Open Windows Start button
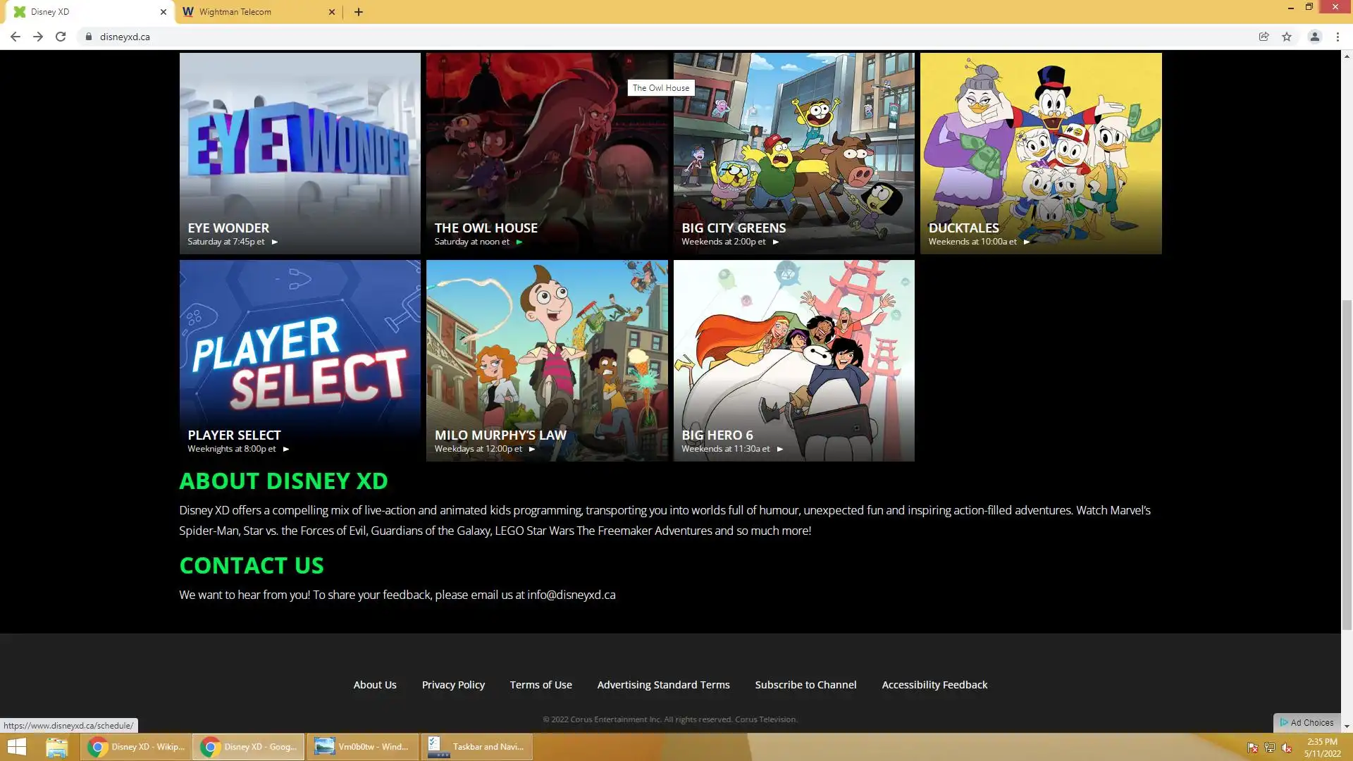Image resolution: width=1353 pixels, height=761 pixels. 17,747
